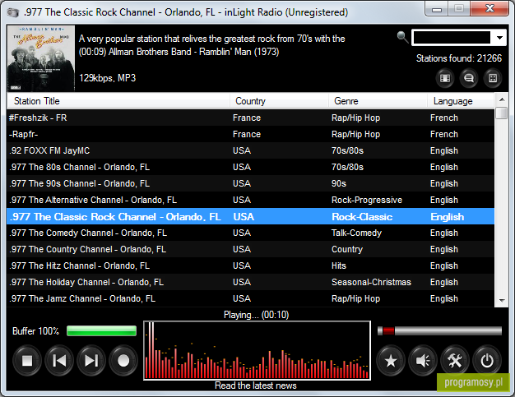The width and height of the screenshot is (515, 397).
Task: Sort by the Genre column header
Action: coord(378,101)
